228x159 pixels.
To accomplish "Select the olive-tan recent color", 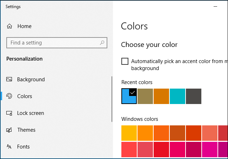I will point(145,96).
